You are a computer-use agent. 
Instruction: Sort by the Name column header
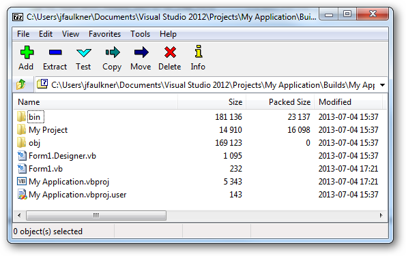96,102
